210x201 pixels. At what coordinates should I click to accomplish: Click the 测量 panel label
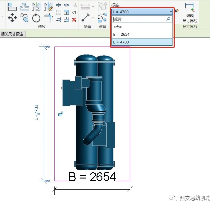point(87,27)
